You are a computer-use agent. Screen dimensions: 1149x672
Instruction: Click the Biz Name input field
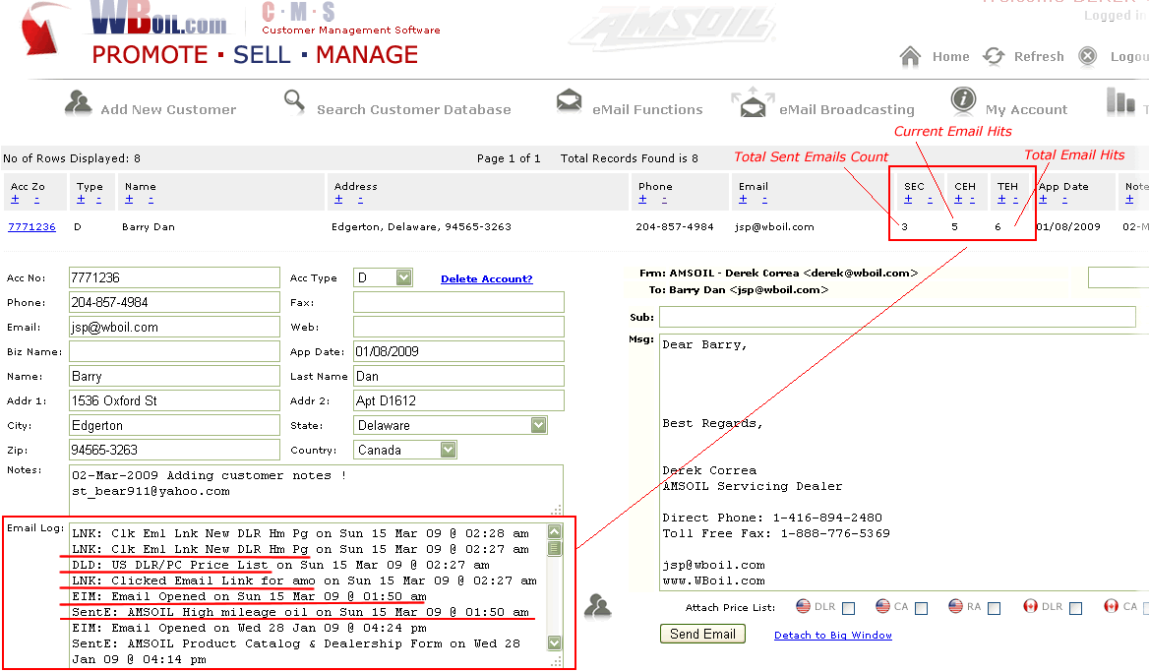174,352
